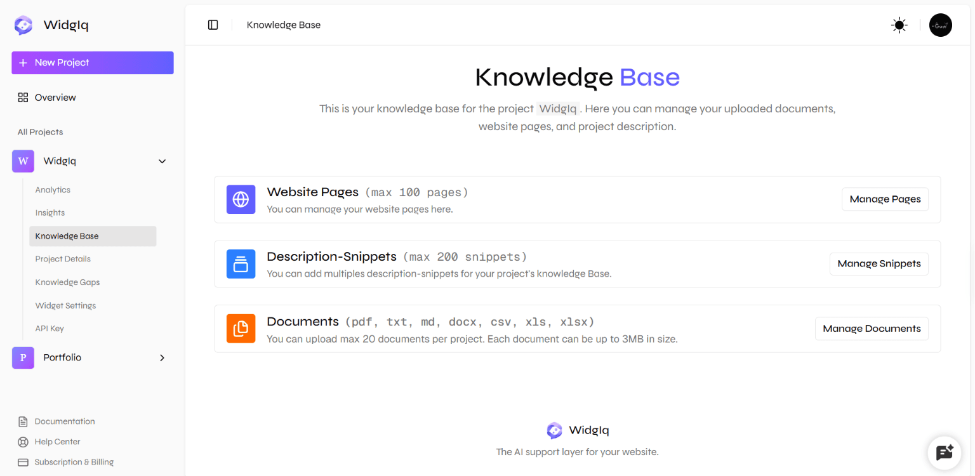This screenshot has width=975, height=476.
Task: Click the Overview grid icon
Action: point(23,98)
